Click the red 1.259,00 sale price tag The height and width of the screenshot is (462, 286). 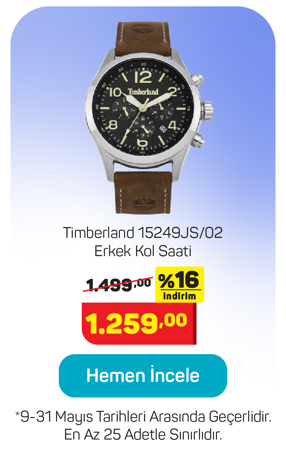click(x=139, y=324)
